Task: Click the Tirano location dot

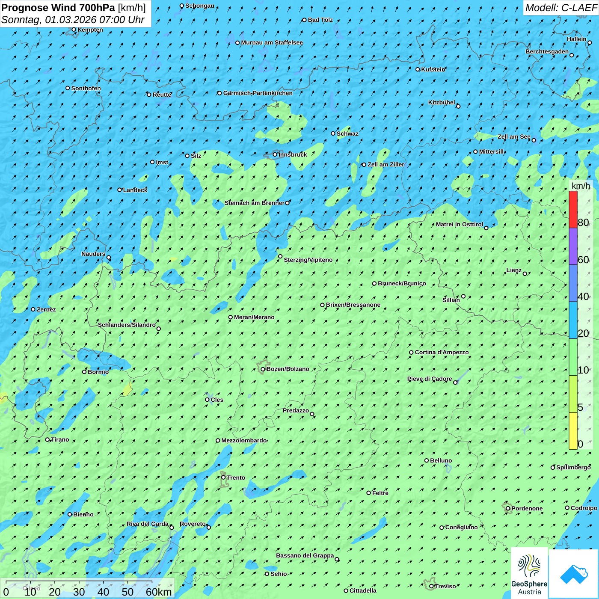Action: click(47, 439)
